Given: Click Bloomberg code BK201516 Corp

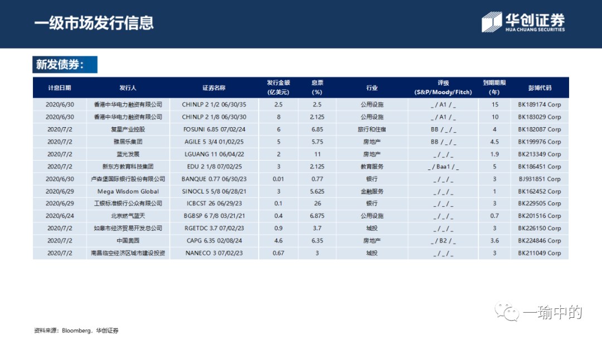Looking at the screenshot, I should click(540, 216).
